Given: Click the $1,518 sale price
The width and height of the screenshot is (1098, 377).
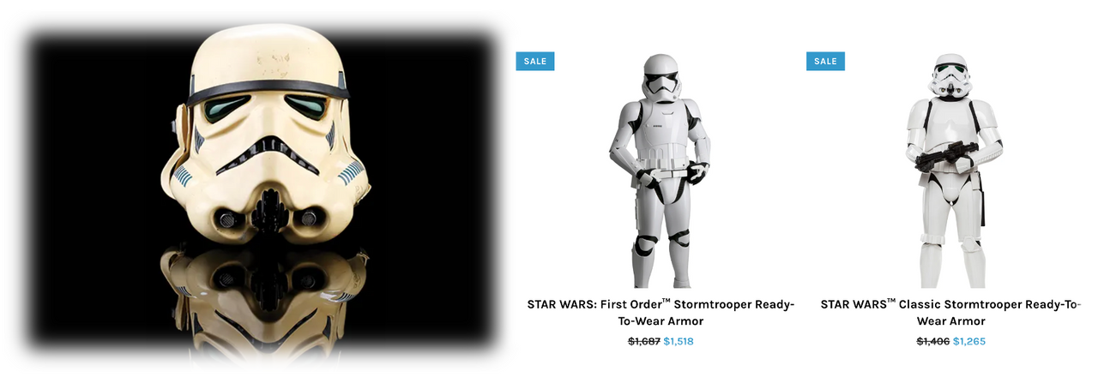Looking at the screenshot, I should 679,341.
